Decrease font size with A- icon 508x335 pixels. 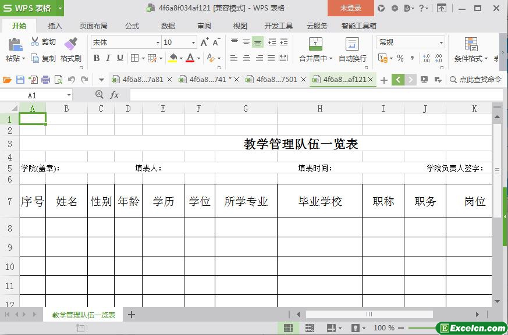216,42
